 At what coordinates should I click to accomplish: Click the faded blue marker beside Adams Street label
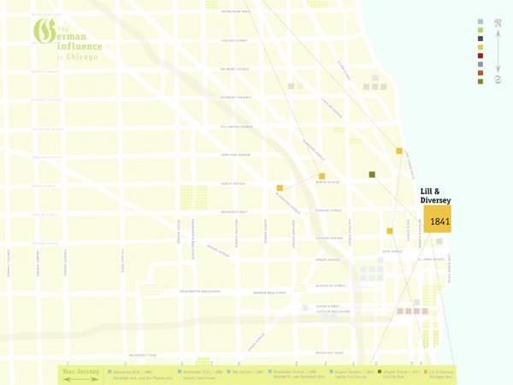(305, 307)
